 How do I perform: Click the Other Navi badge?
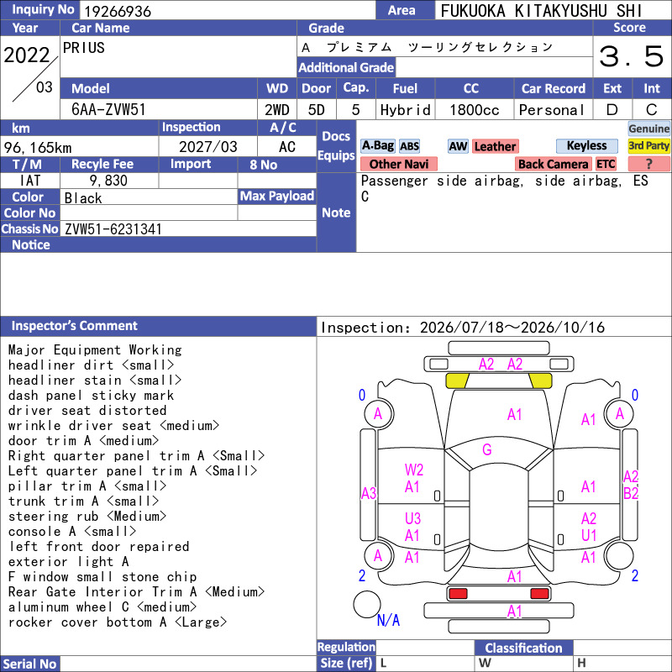(398, 164)
